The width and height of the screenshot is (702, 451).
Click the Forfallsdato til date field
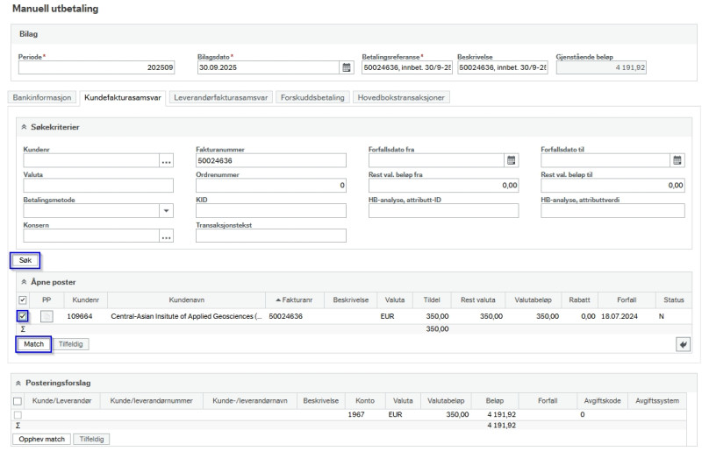(605, 161)
